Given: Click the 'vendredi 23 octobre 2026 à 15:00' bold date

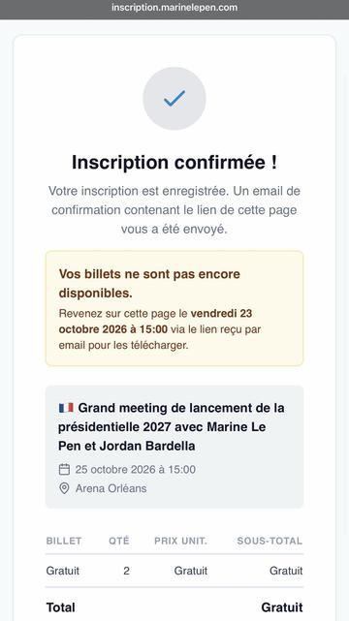Looking at the screenshot, I should (x=155, y=322).
